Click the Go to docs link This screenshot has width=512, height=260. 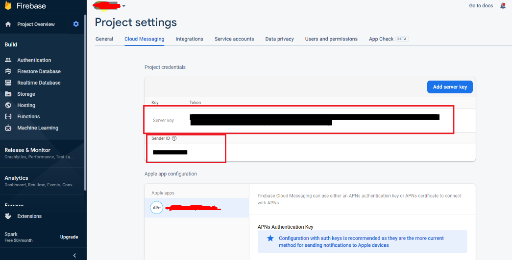[x=480, y=6]
